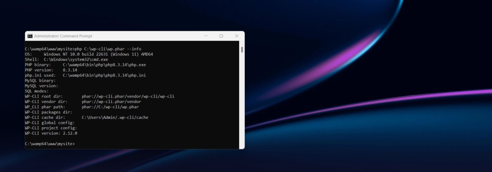Close the Administrator Command Prompt window
This screenshot has width=492, height=172.
click(x=237, y=36)
